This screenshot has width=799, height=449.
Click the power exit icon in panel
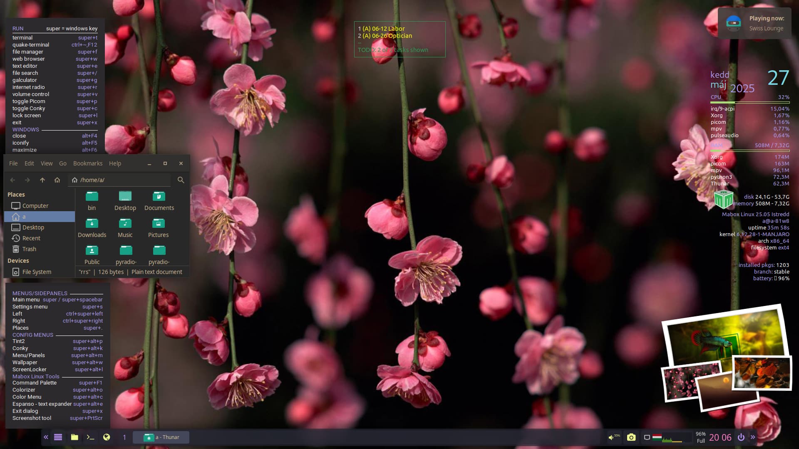click(x=741, y=437)
